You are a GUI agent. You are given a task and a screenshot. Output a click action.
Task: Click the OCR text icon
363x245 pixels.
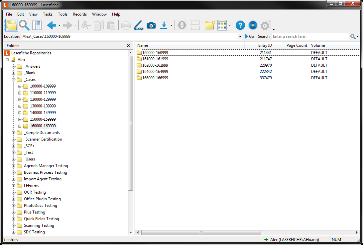click(x=182, y=25)
